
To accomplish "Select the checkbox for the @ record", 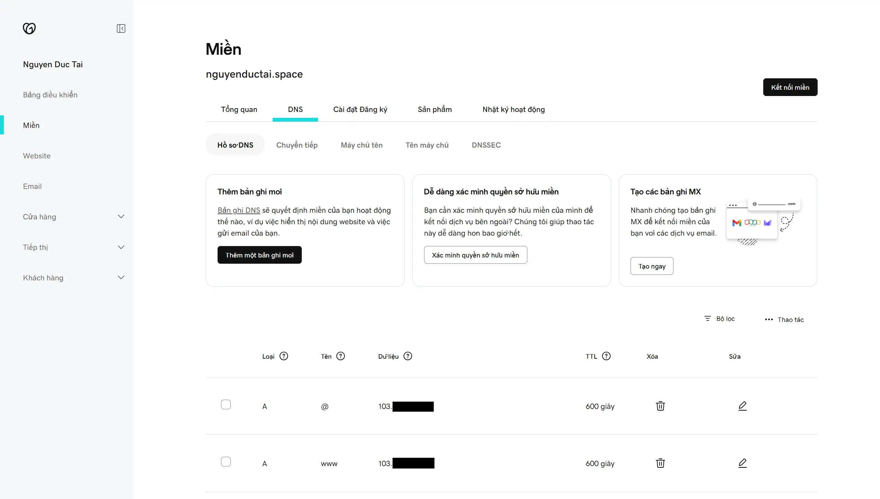I will pos(226,405).
